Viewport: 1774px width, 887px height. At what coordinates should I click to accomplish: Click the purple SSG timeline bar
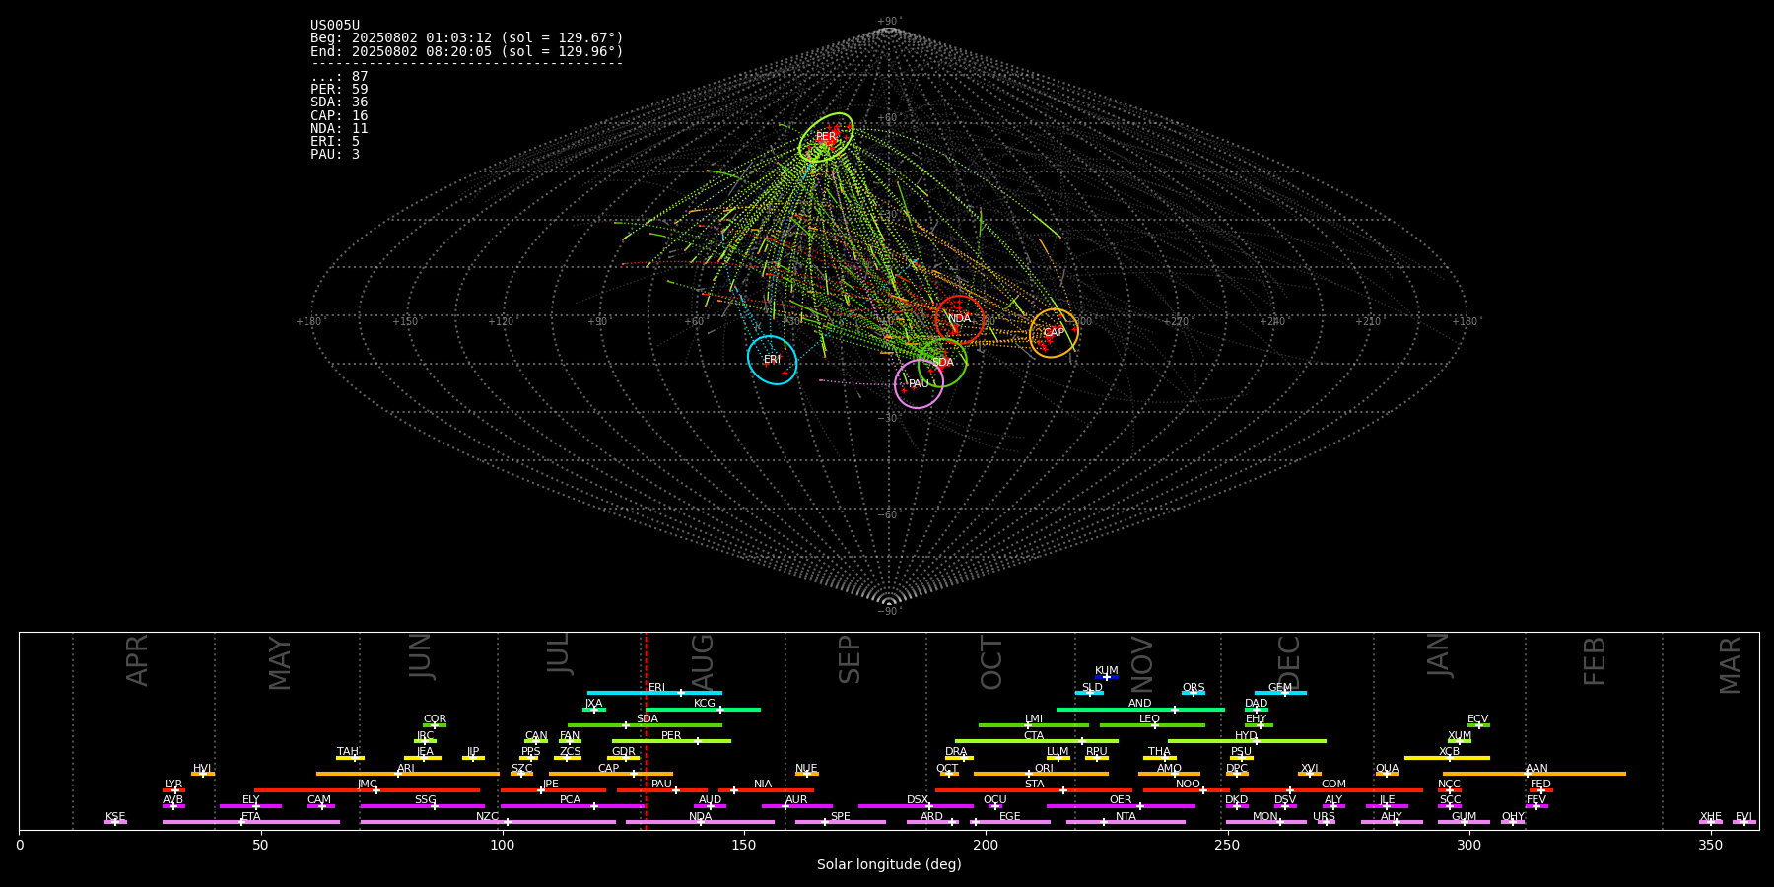pyautogui.click(x=422, y=806)
